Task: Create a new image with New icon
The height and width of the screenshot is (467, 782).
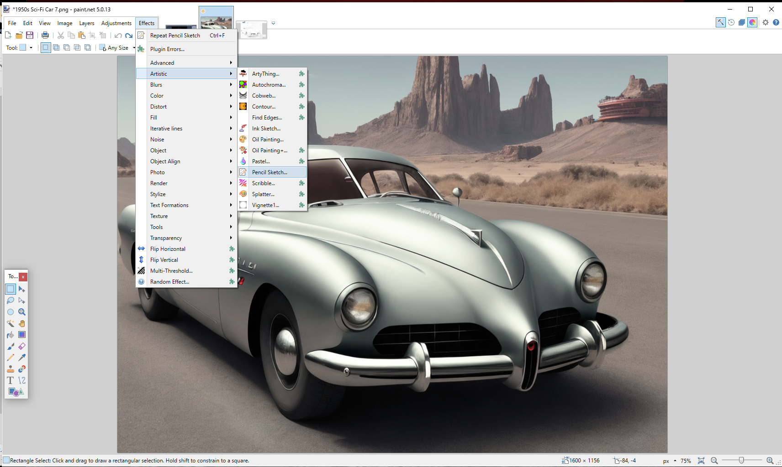Action: tap(8, 35)
